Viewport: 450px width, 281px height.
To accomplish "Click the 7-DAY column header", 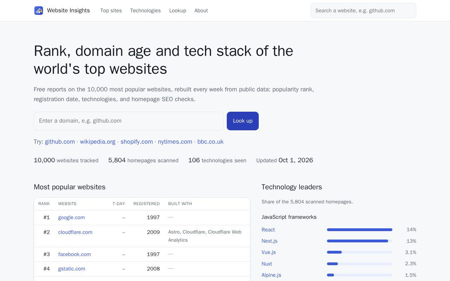I will pos(119,204).
